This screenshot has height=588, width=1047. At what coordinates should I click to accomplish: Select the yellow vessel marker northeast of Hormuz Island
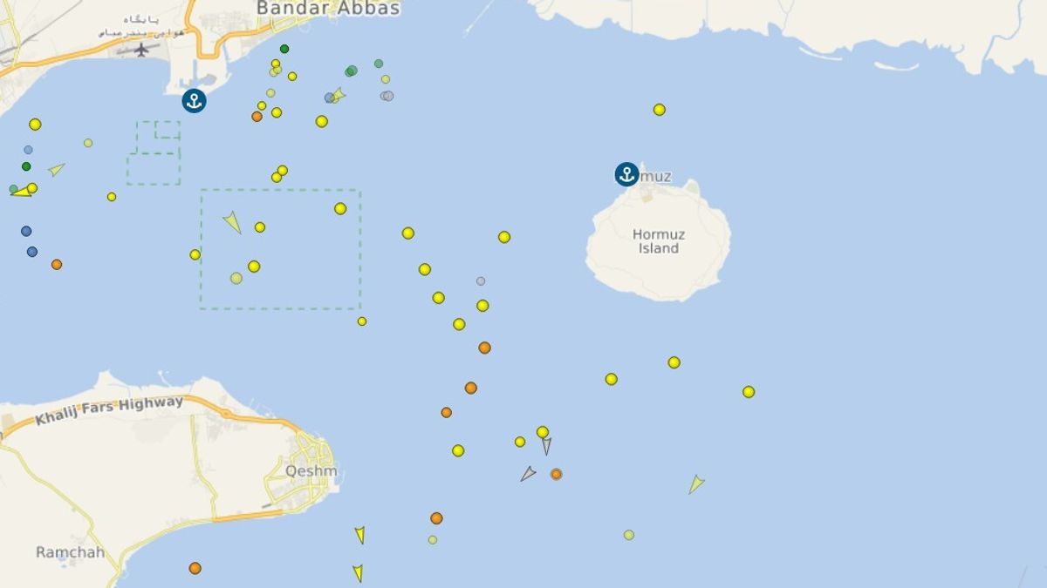click(660, 110)
